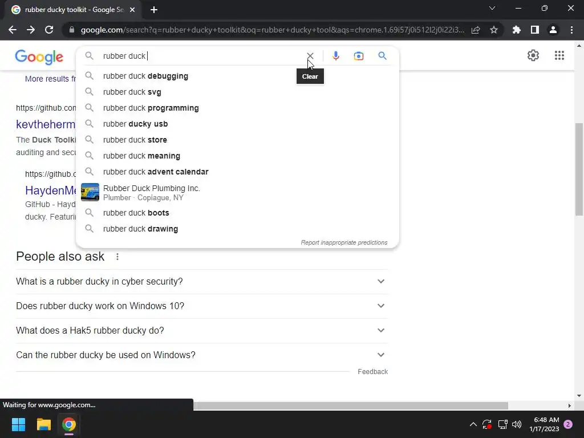Open More results link
Viewport: 584px width, 438px height.
click(x=50, y=79)
